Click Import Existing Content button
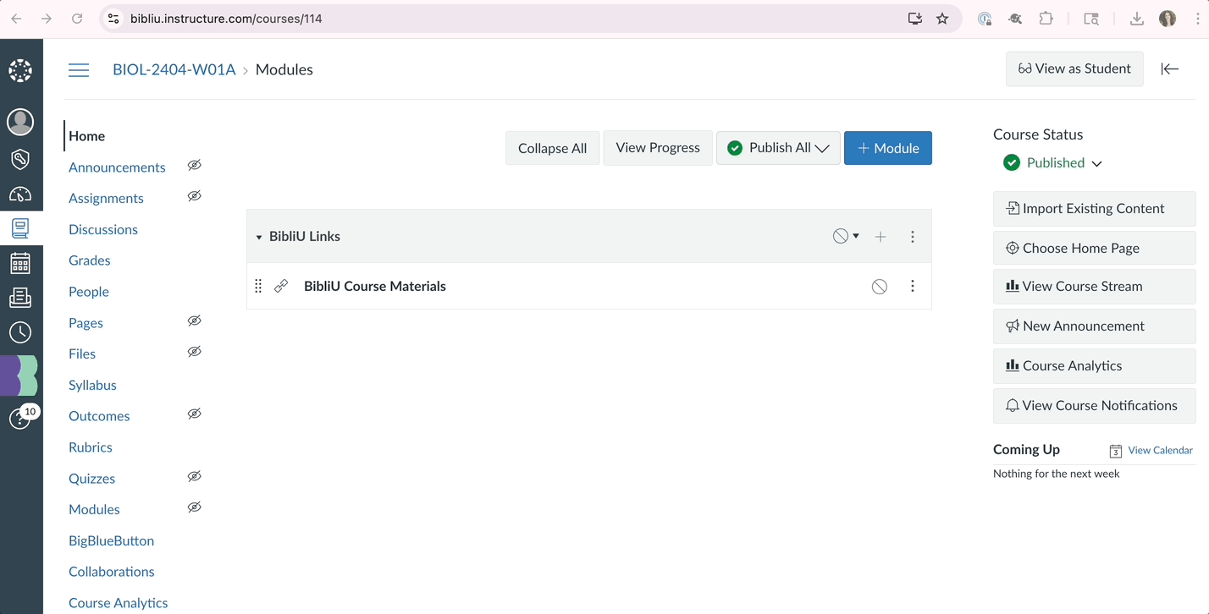This screenshot has height=614, width=1209. tap(1094, 209)
